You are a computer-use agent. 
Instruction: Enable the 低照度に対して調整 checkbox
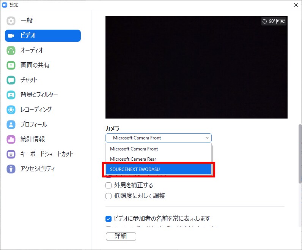coord(109,196)
